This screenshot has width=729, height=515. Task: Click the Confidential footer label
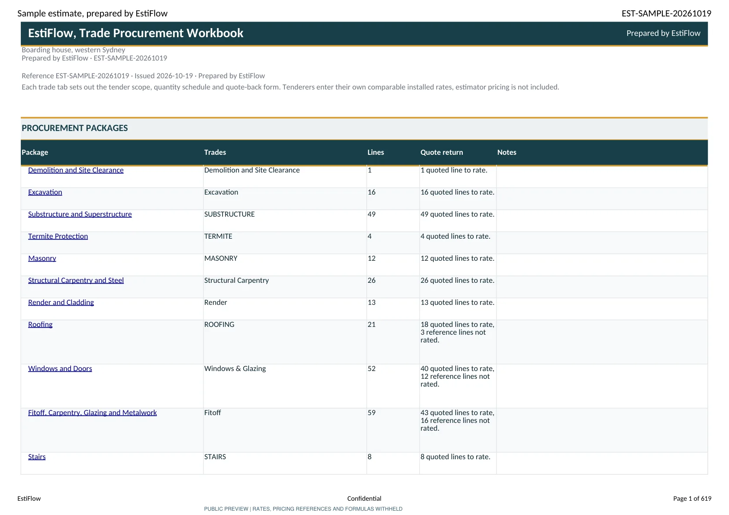(364, 499)
